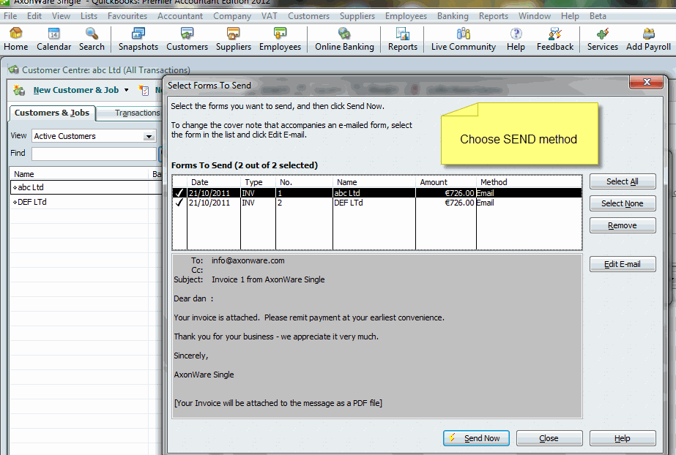Open Snapshots from the toolbar
This screenshot has width=676, height=455.
coord(138,34)
